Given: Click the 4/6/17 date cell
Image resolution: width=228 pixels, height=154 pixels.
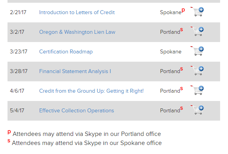Looking at the screenshot, I should (17, 91).
